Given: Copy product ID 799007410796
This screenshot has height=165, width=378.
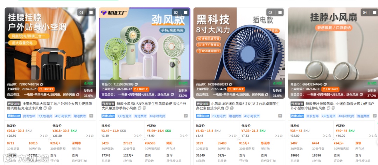Looking at the screenshot, I should (x=42, y=84).
